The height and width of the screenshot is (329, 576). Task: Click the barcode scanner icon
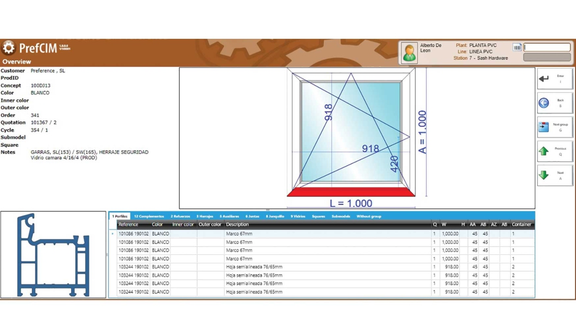click(517, 48)
